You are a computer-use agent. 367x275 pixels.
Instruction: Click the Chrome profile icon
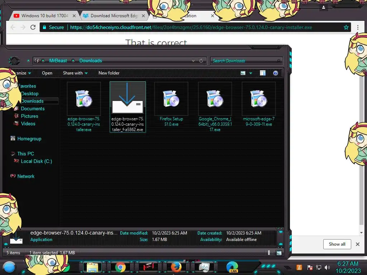(x=324, y=7)
